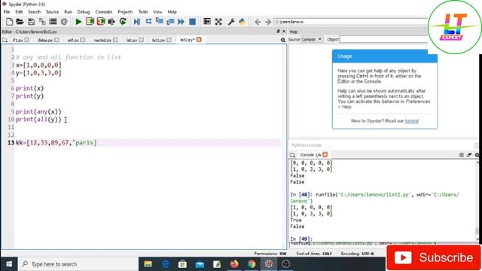Maximize current pane icon
Viewport: 482px width, 271px height.
pyautogui.click(x=207, y=22)
